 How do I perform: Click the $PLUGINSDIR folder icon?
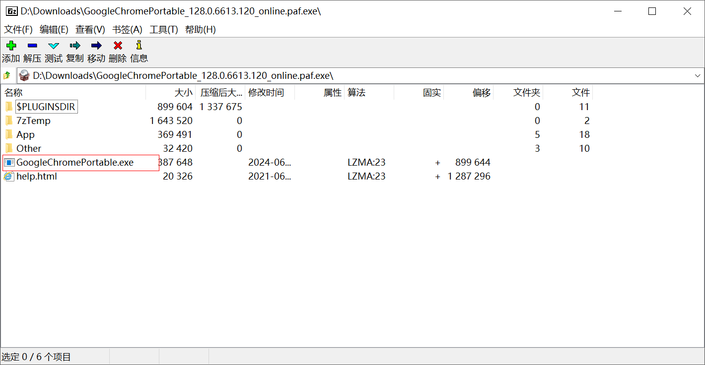pyautogui.click(x=9, y=107)
